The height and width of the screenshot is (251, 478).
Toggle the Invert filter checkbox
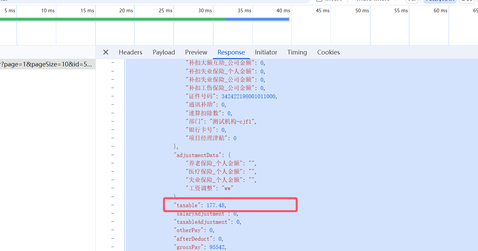(x=319, y=1)
